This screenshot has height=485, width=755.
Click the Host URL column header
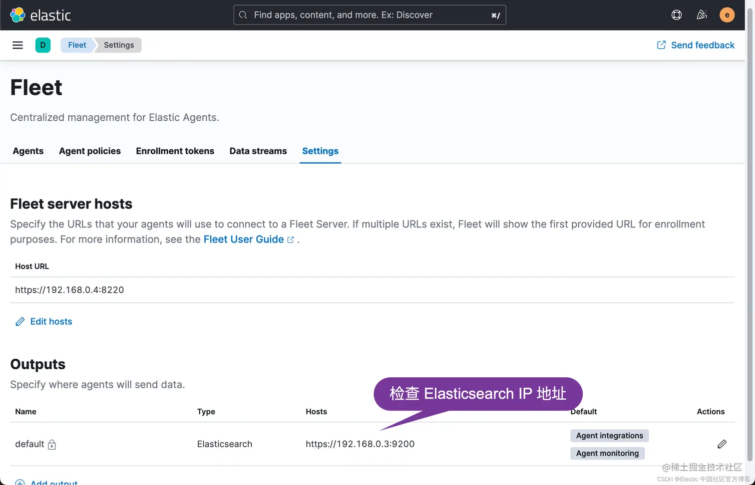coord(32,266)
